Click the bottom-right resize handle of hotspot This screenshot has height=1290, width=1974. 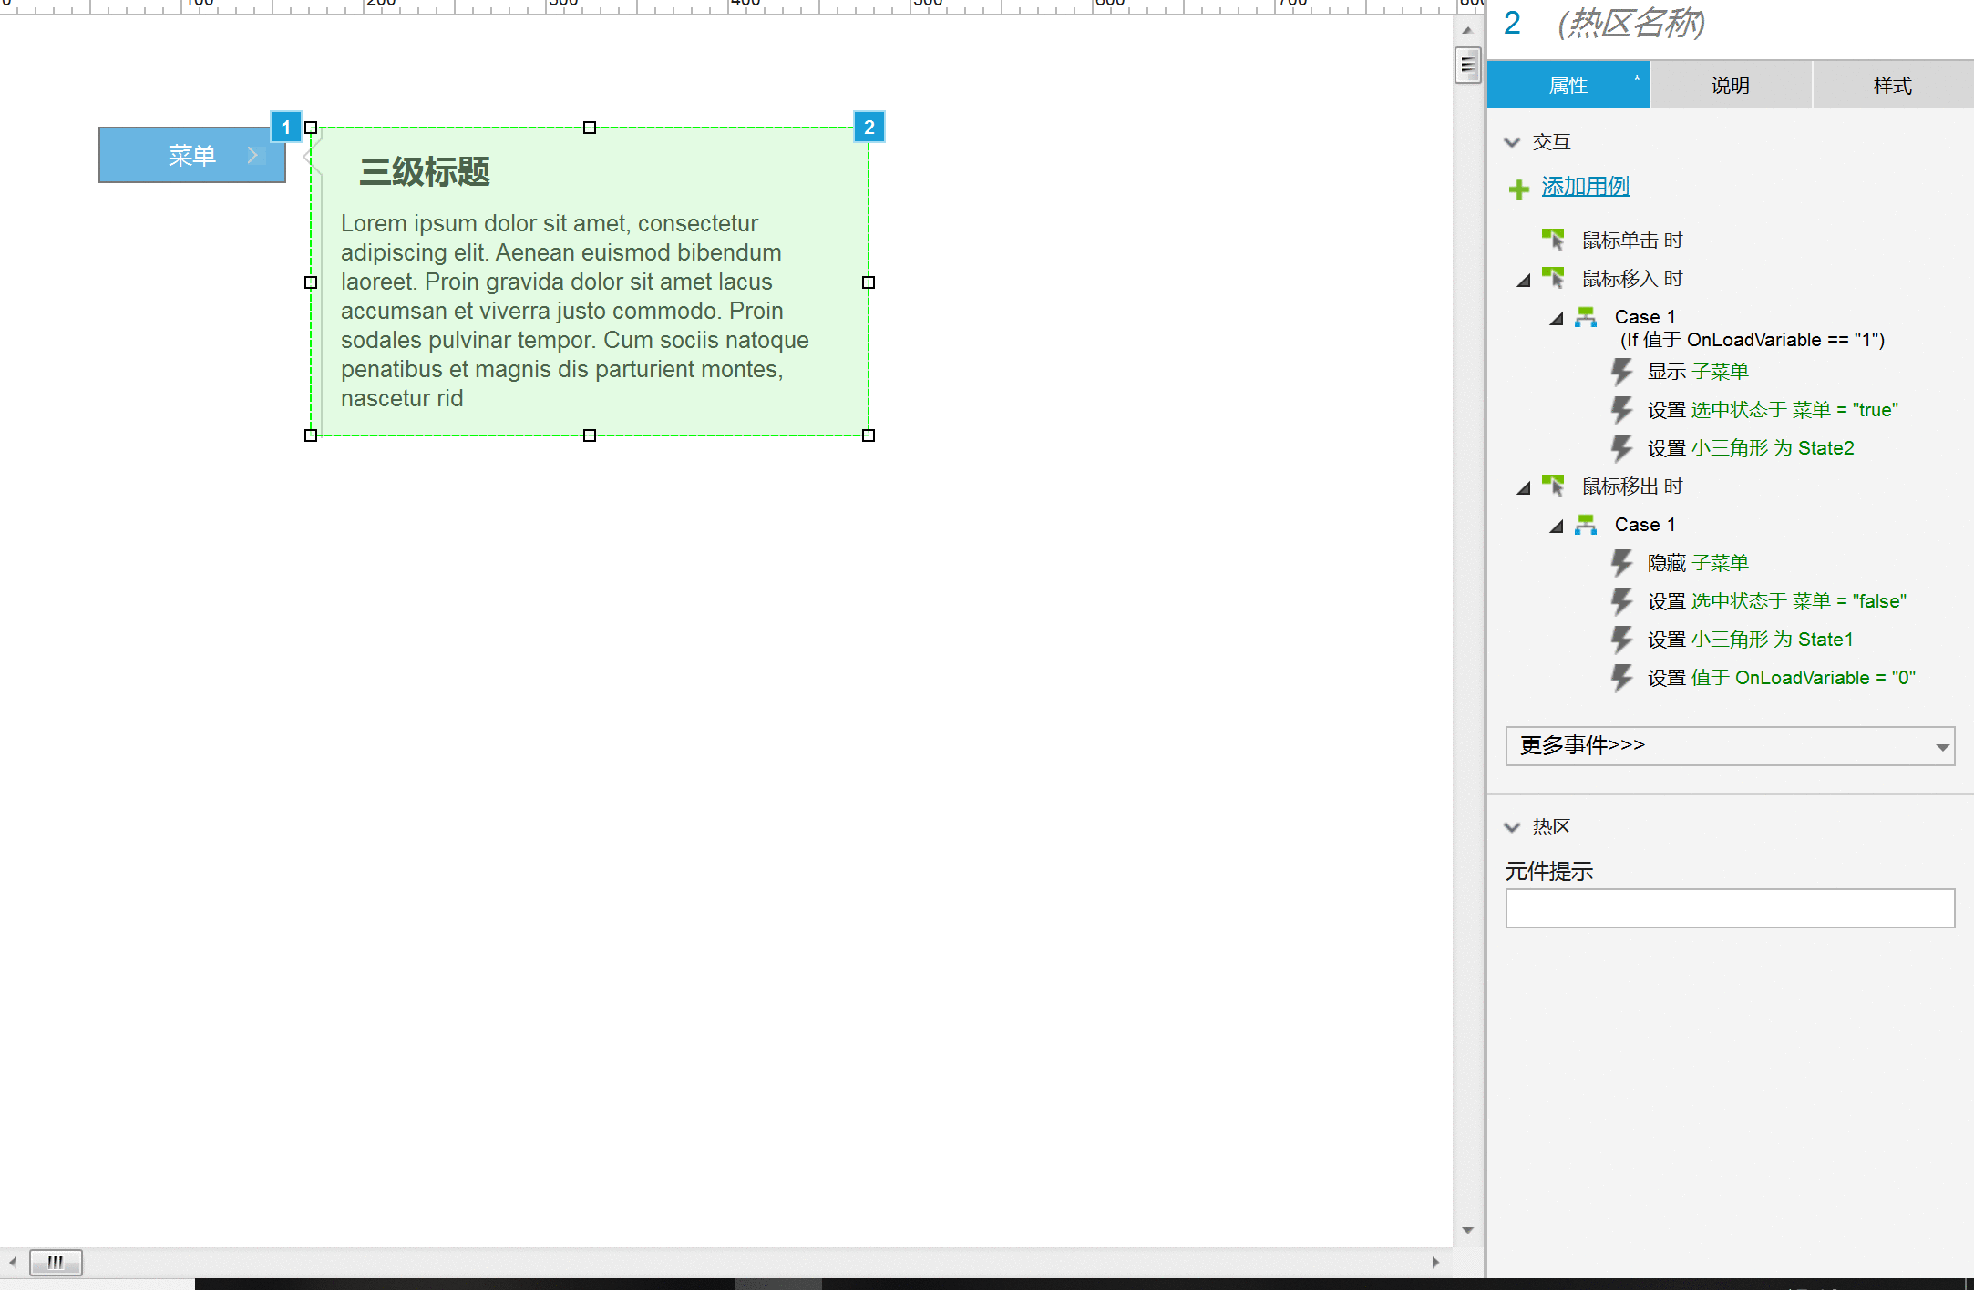[869, 435]
